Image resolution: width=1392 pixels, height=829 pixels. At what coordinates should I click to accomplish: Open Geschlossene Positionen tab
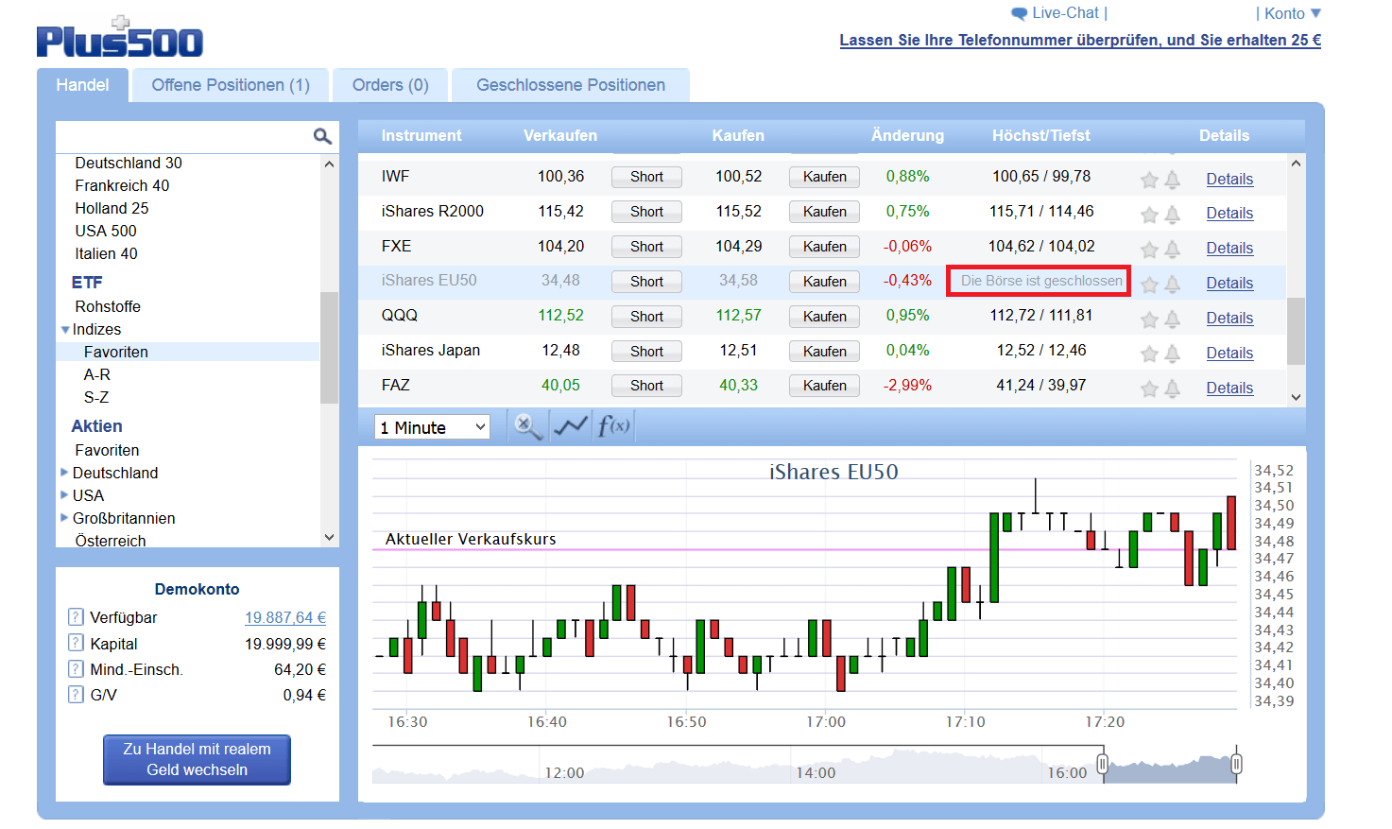point(571,85)
